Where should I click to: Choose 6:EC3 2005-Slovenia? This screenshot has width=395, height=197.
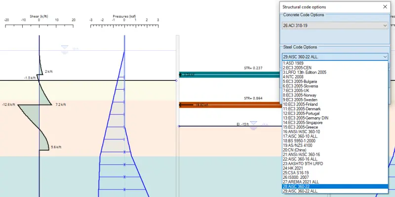coord(335,86)
